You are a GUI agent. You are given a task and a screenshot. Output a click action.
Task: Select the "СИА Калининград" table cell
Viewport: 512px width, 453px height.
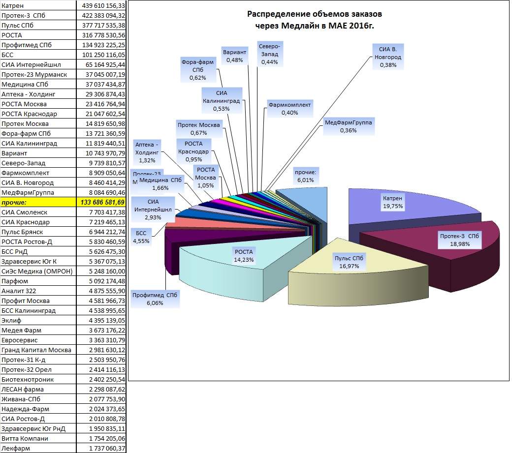click(38, 143)
